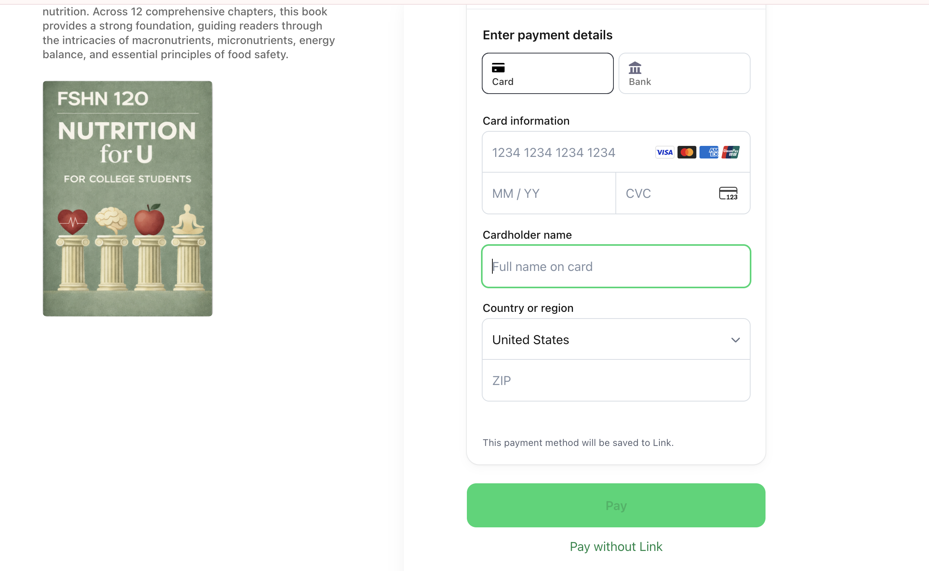Focus the Full name on card field
929x571 pixels.
[616, 266]
